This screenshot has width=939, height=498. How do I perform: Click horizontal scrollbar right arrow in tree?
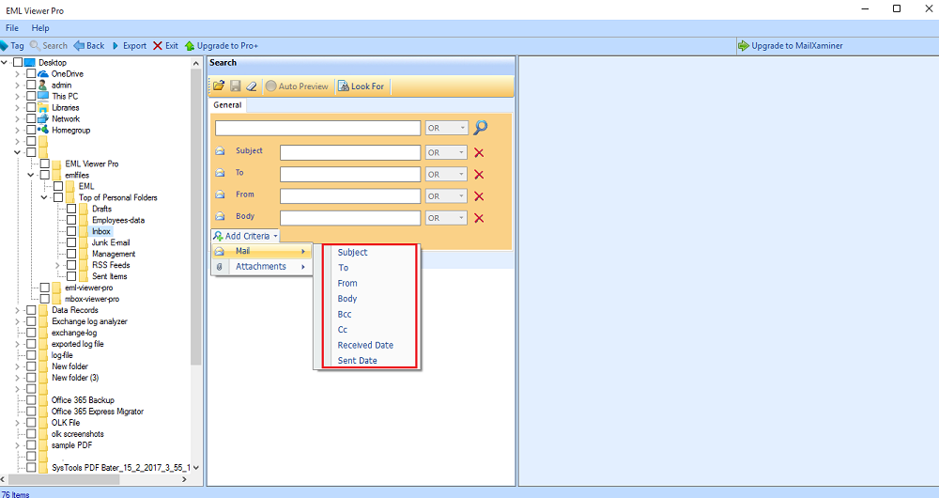coord(184,479)
